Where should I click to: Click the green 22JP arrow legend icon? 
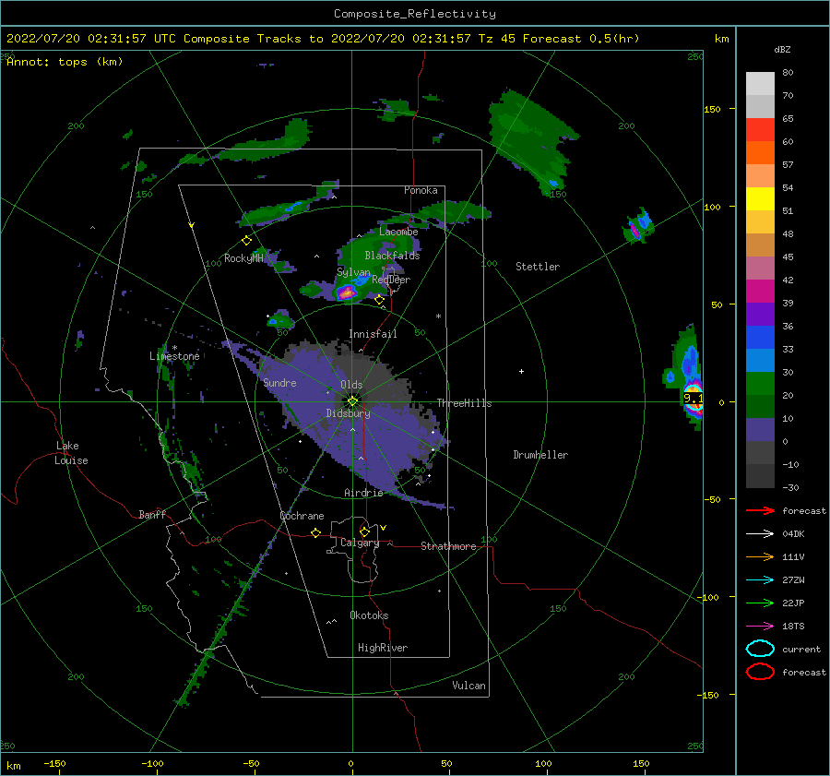[760, 603]
